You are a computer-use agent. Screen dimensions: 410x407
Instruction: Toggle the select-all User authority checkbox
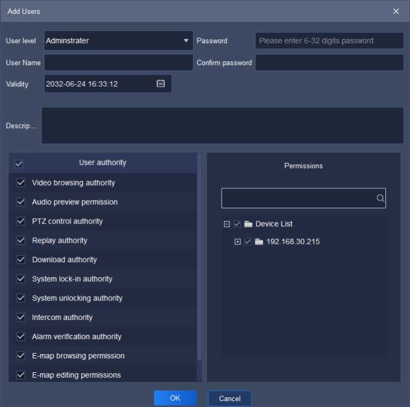19,164
